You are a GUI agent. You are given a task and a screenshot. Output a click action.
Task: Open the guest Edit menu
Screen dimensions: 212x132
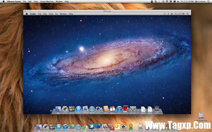click(x=45, y=14)
